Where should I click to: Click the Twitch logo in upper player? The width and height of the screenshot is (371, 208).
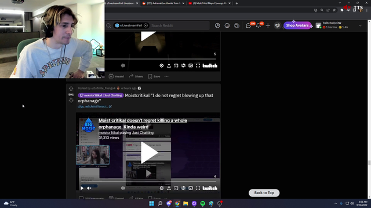pos(210,65)
